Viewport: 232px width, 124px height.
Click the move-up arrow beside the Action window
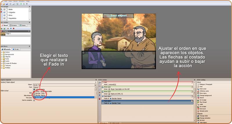click(99, 92)
